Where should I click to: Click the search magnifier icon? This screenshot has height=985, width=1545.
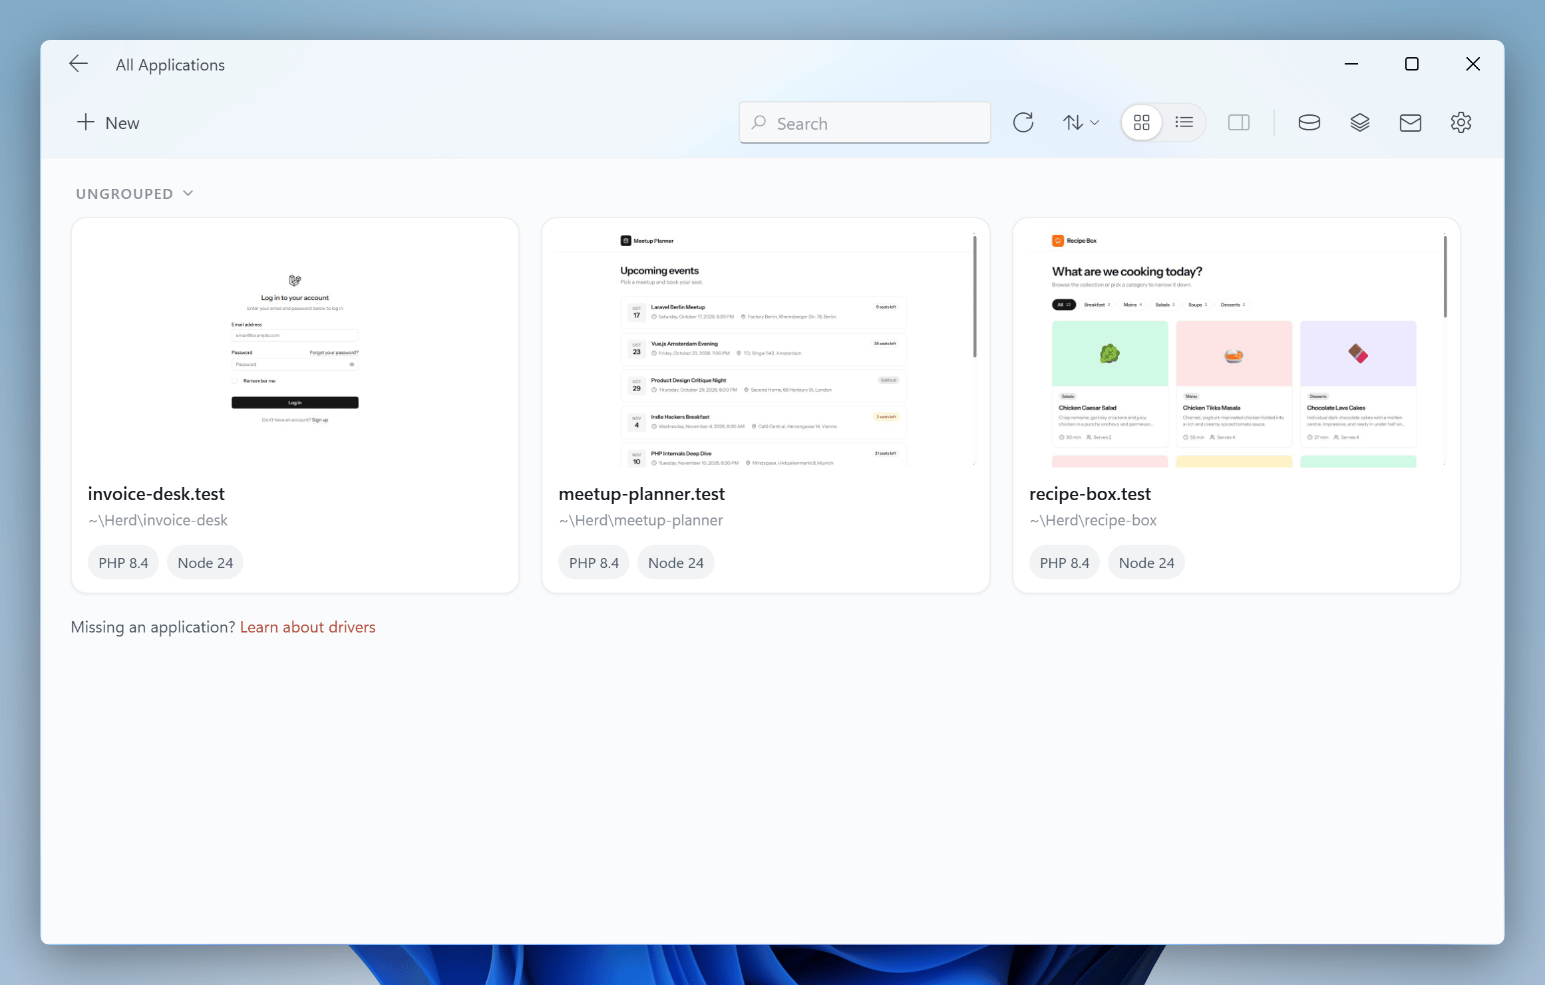click(x=759, y=123)
